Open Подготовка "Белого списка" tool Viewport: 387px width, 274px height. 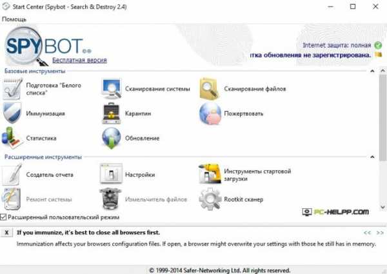[13, 88]
